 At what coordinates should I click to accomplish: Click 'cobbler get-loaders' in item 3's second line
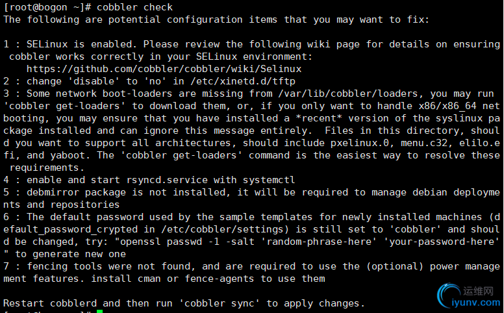(66, 106)
